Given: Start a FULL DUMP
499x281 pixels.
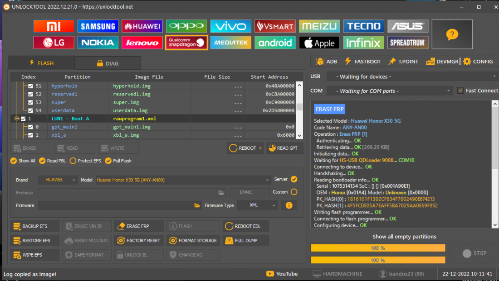Looking at the screenshot, I should 246,241.
